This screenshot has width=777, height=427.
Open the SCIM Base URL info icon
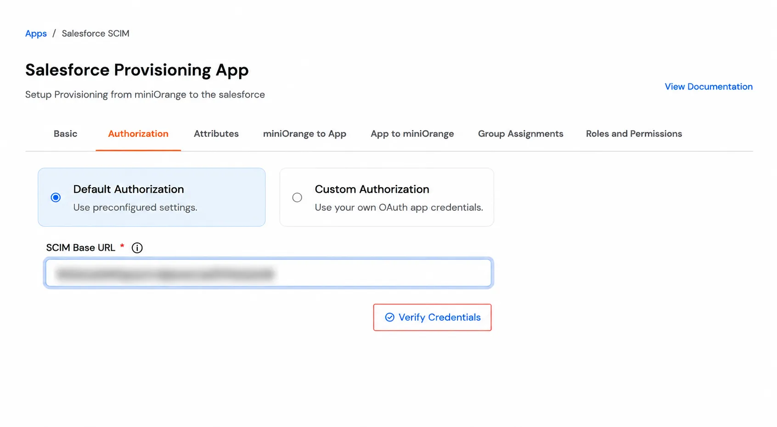click(x=137, y=248)
